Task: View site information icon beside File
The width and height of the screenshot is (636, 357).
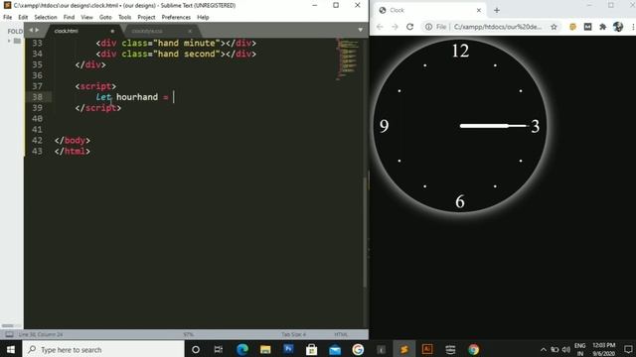Action: pyautogui.click(x=428, y=27)
